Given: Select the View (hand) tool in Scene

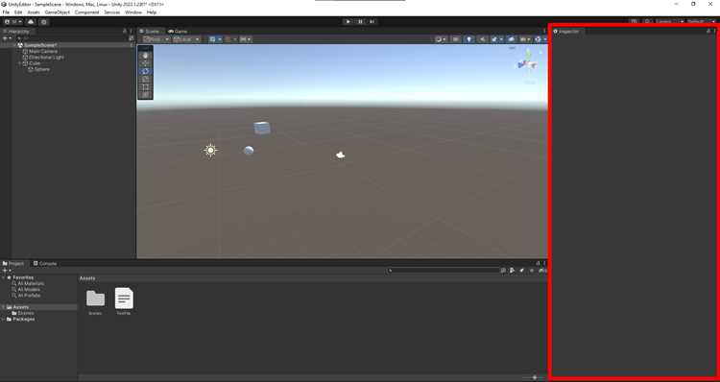Looking at the screenshot, I should coord(146,56).
